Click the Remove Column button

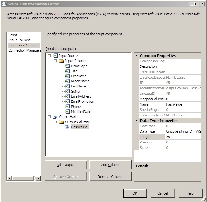pos(111,177)
